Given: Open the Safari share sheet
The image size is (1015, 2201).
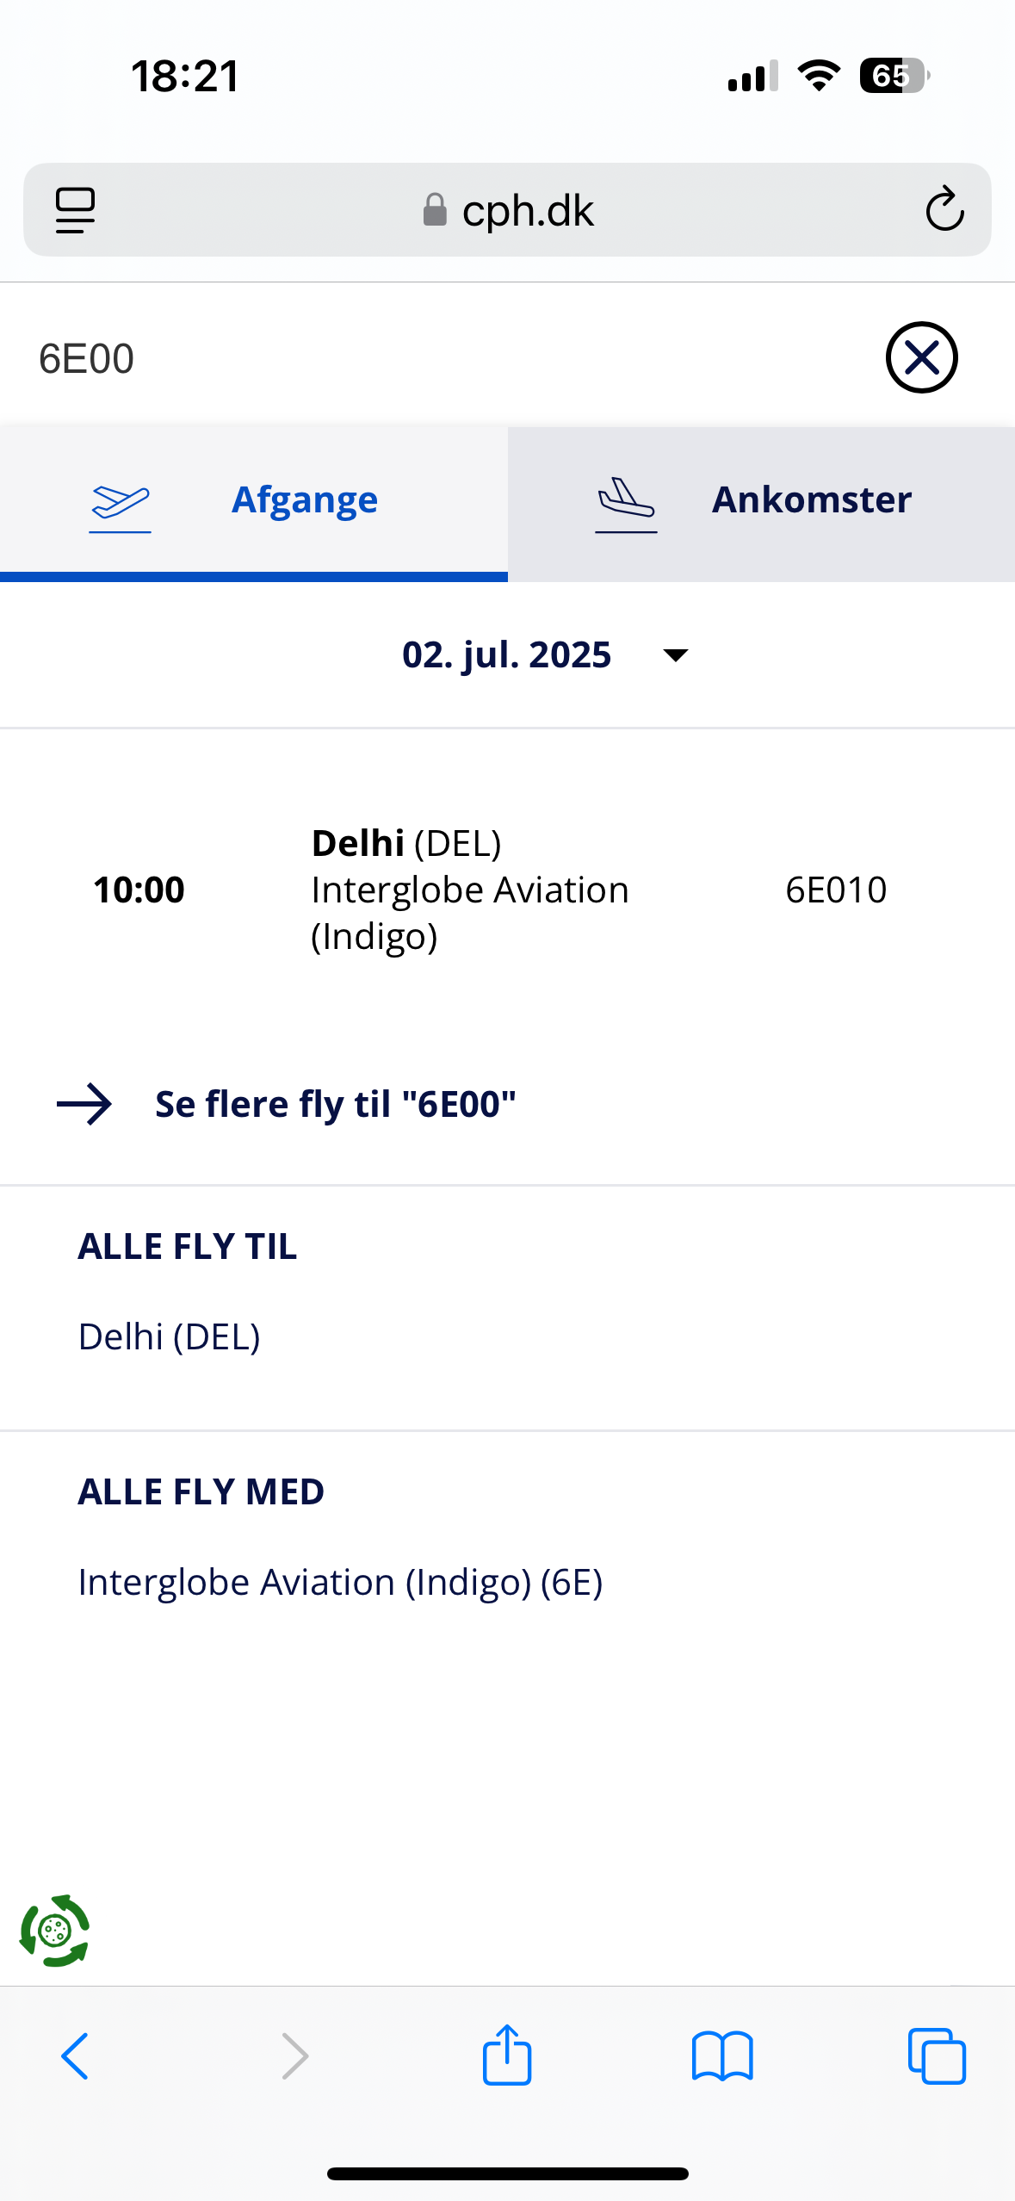Looking at the screenshot, I should (x=507, y=2055).
